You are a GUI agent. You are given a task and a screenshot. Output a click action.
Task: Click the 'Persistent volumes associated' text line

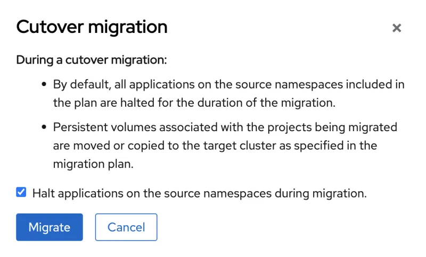225,128
